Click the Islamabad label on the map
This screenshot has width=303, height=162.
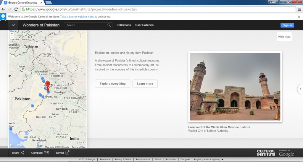point(41,72)
